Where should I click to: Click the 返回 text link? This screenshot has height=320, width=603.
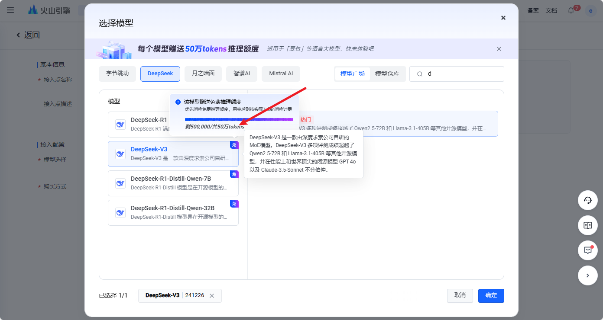click(32, 35)
